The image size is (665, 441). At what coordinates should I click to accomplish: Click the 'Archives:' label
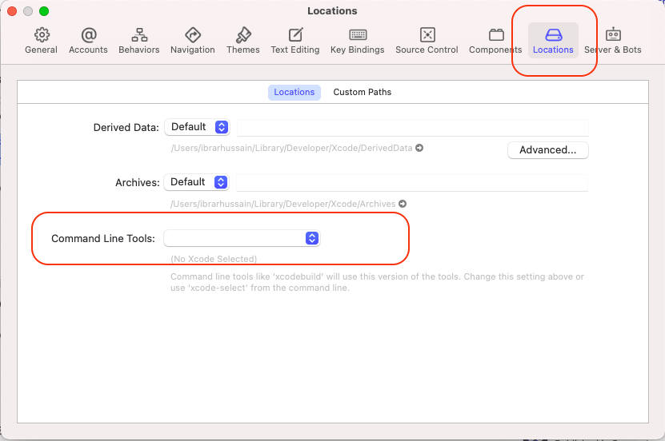(x=138, y=183)
